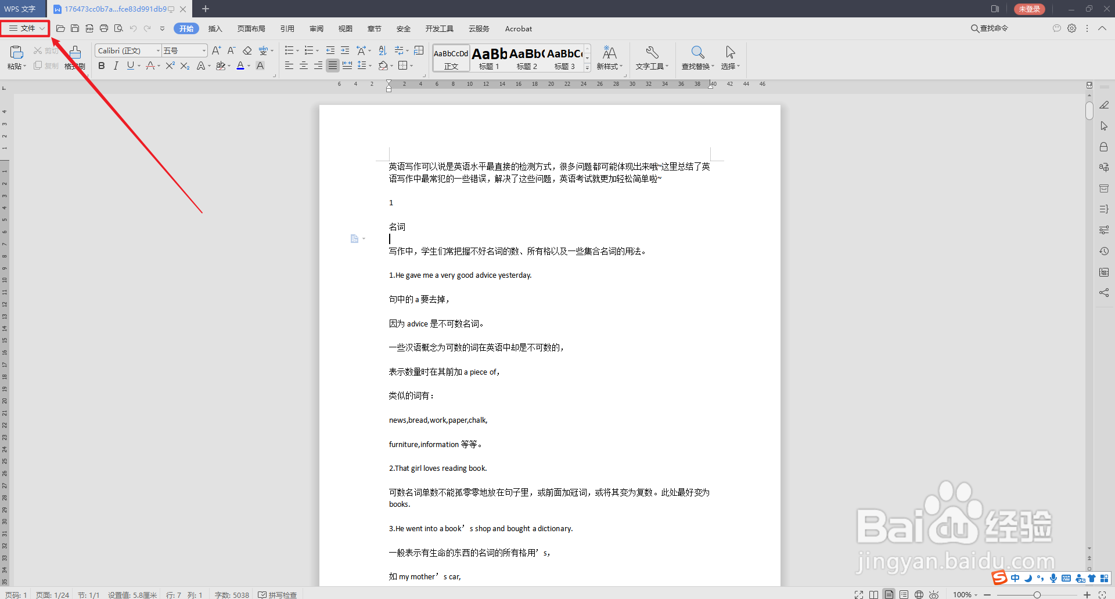Apply distributed alignment
Image resolution: width=1115 pixels, height=599 pixels.
click(x=347, y=66)
